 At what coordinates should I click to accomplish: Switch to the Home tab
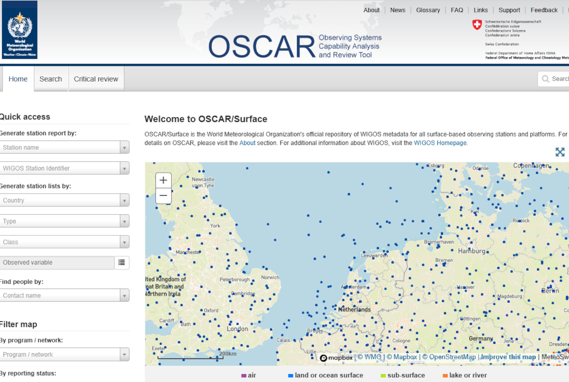18,79
